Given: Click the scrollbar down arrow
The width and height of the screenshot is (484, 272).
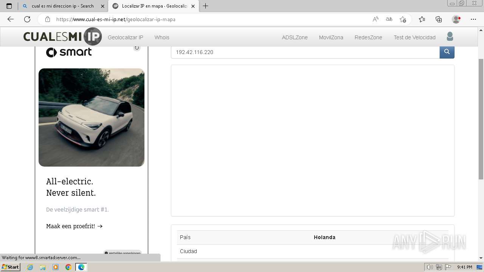Looking at the screenshot, I should (x=481, y=258).
